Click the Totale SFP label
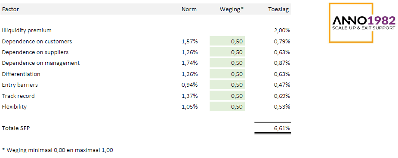 tap(16, 128)
